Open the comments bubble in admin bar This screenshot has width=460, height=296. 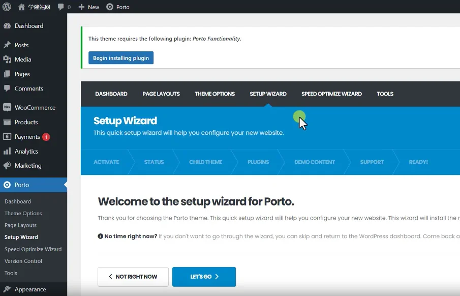coord(60,7)
